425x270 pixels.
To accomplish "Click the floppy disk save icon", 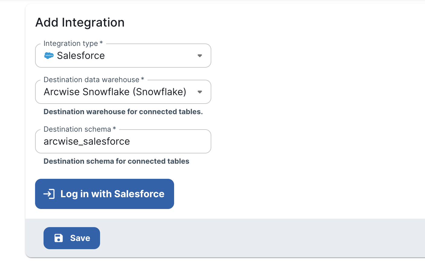I will click(59, 238).
